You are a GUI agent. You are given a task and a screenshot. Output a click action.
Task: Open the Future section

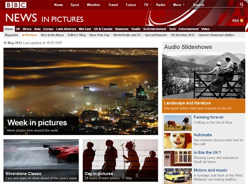click(x=131, y=5)
